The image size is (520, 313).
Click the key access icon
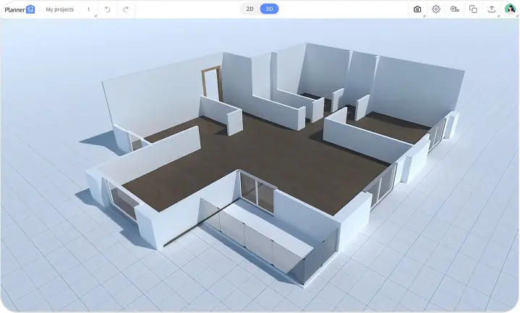[x=454, y=9]
